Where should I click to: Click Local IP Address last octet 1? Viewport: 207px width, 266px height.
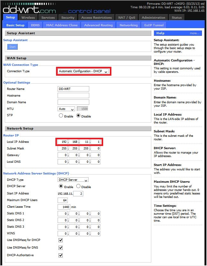(x=95, y=142)
